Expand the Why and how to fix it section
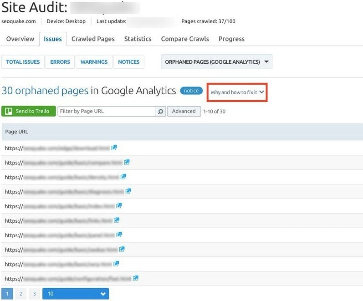The image size is (363, 301). click(x=237, y=92)
